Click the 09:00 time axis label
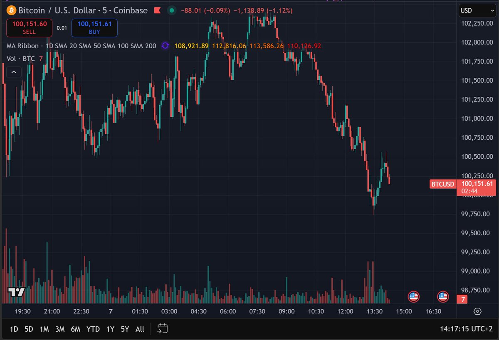 (x=287, y=311)
